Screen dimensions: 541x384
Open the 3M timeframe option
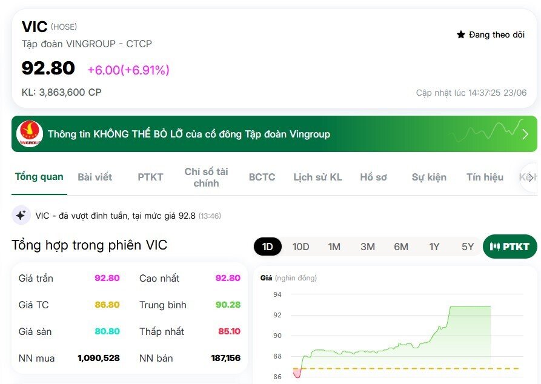click(x=368, y=247)
